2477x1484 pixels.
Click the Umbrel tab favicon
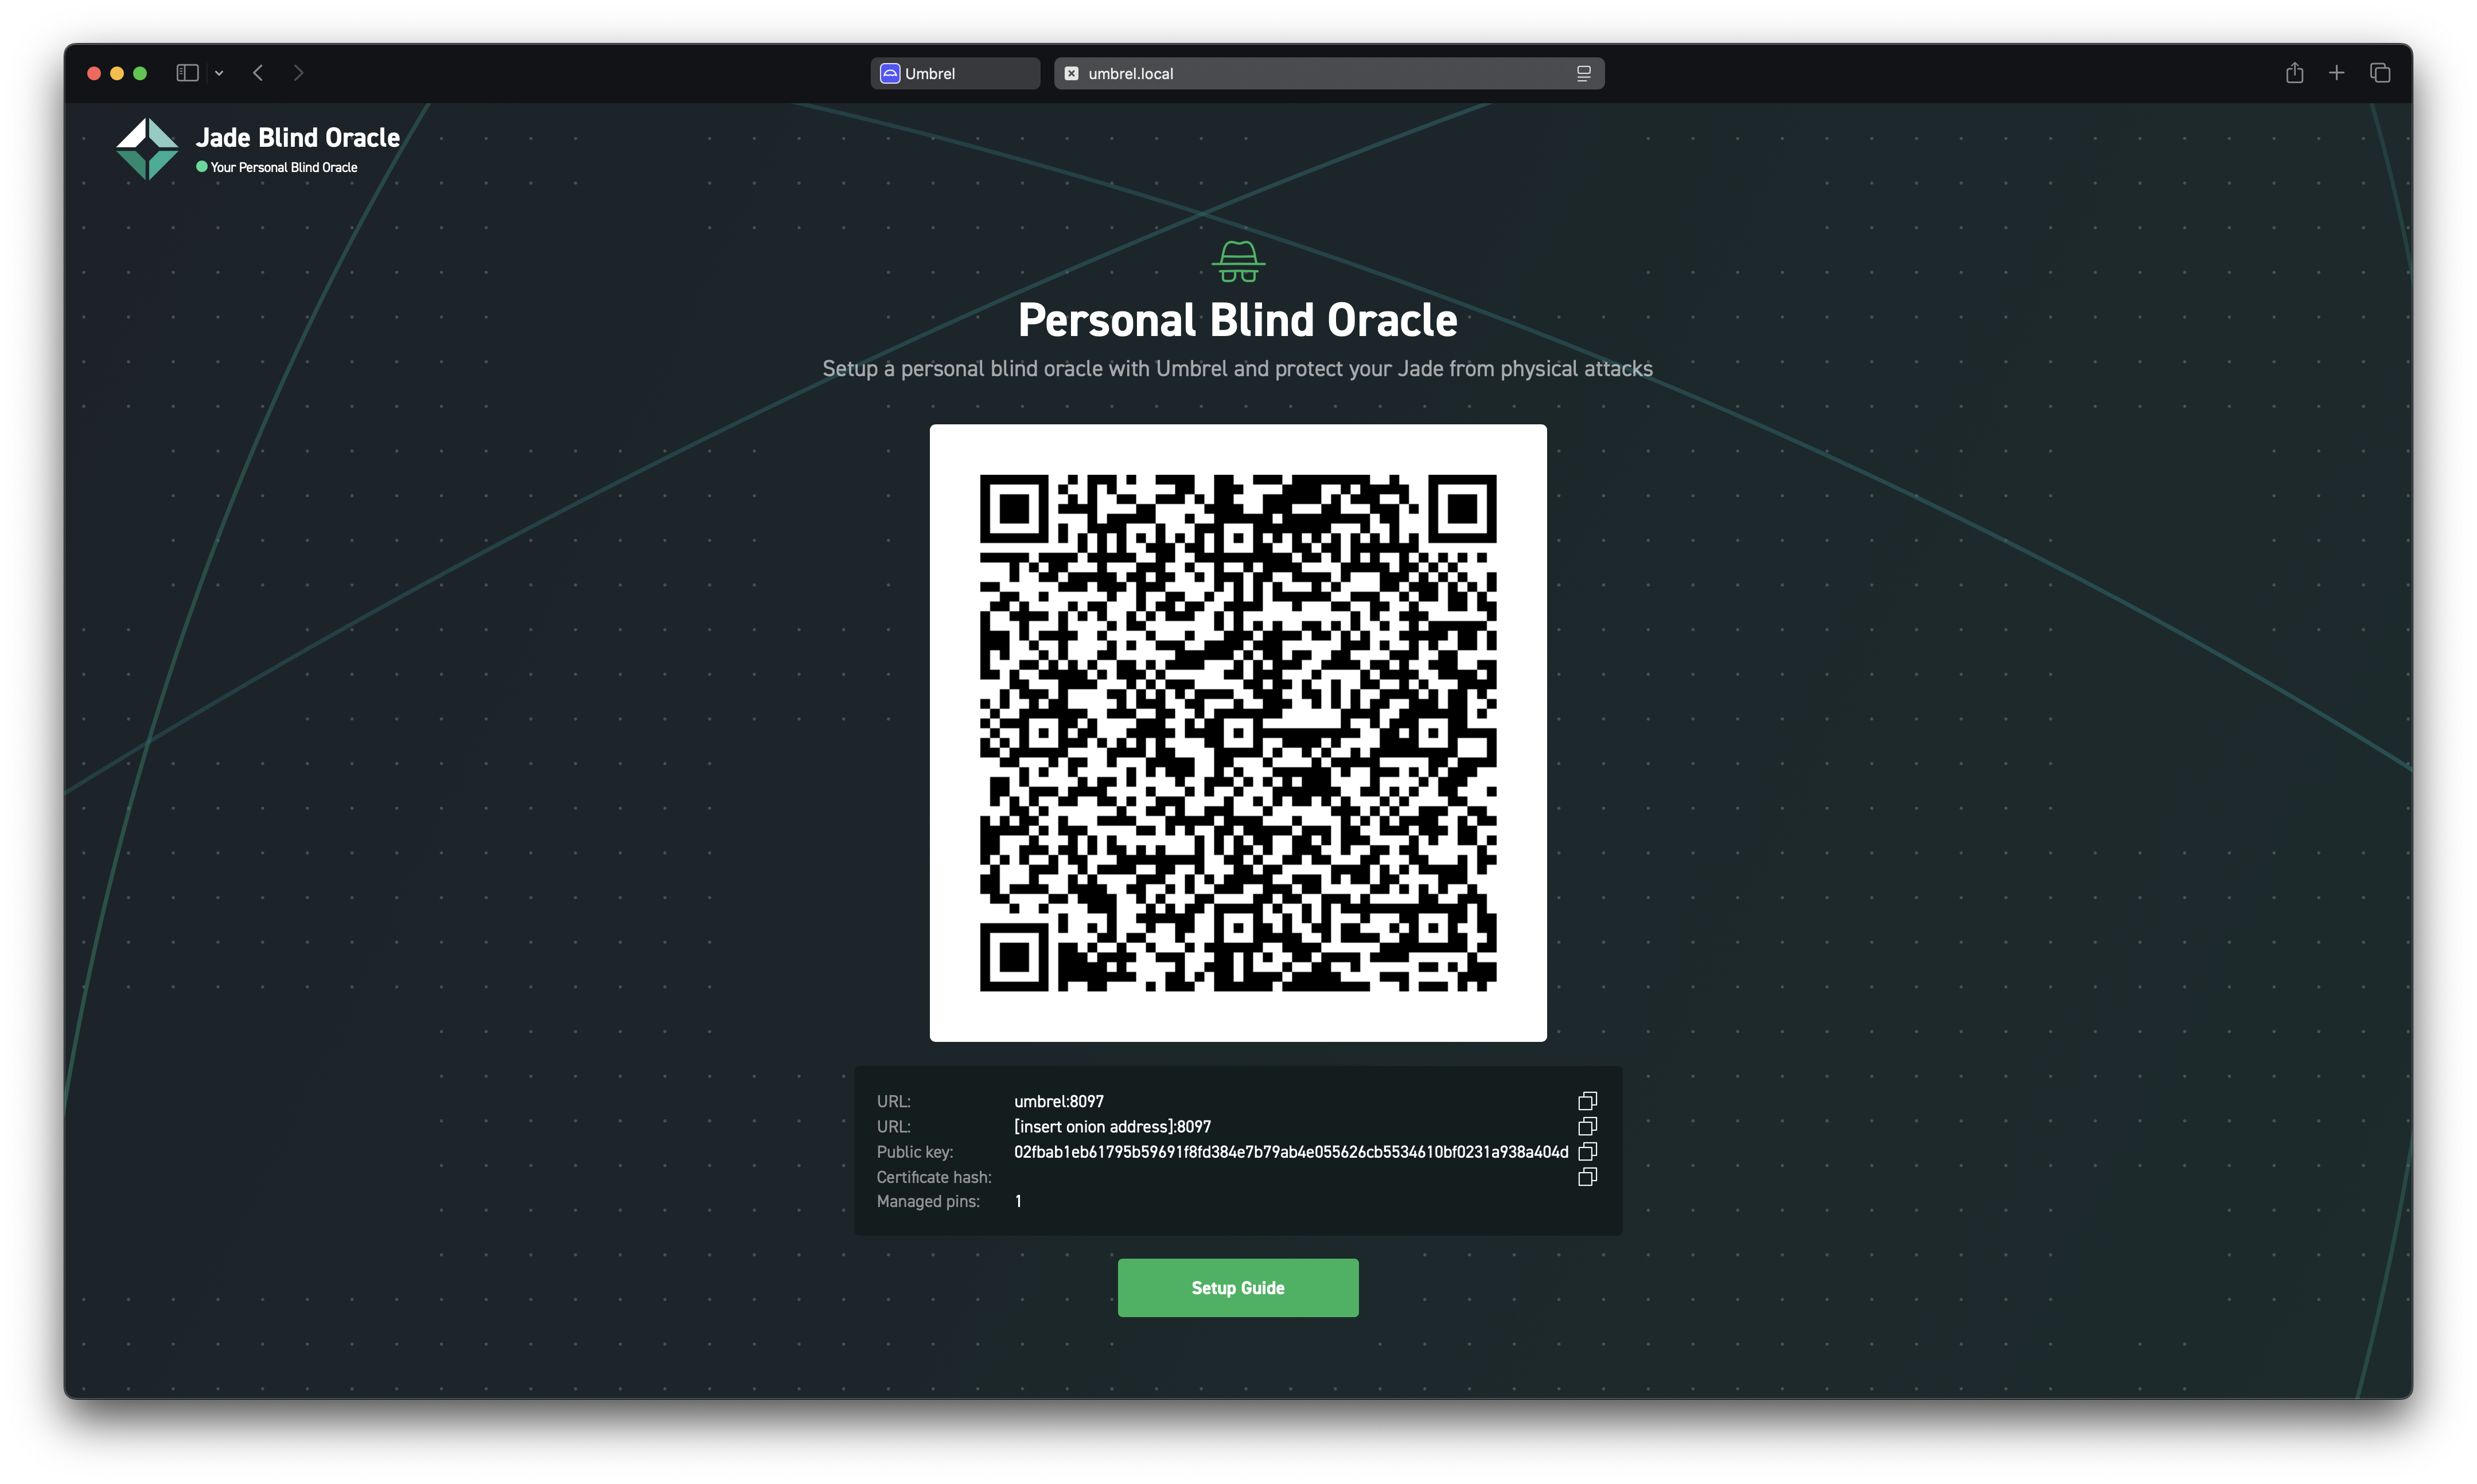[x=889, y=73]
